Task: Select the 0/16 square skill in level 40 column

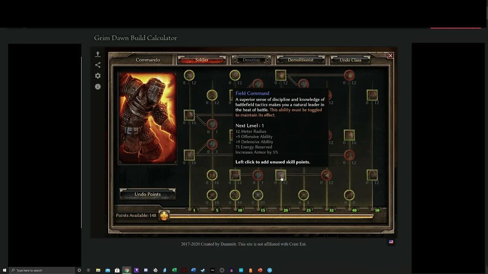Action: pos(349,135)
